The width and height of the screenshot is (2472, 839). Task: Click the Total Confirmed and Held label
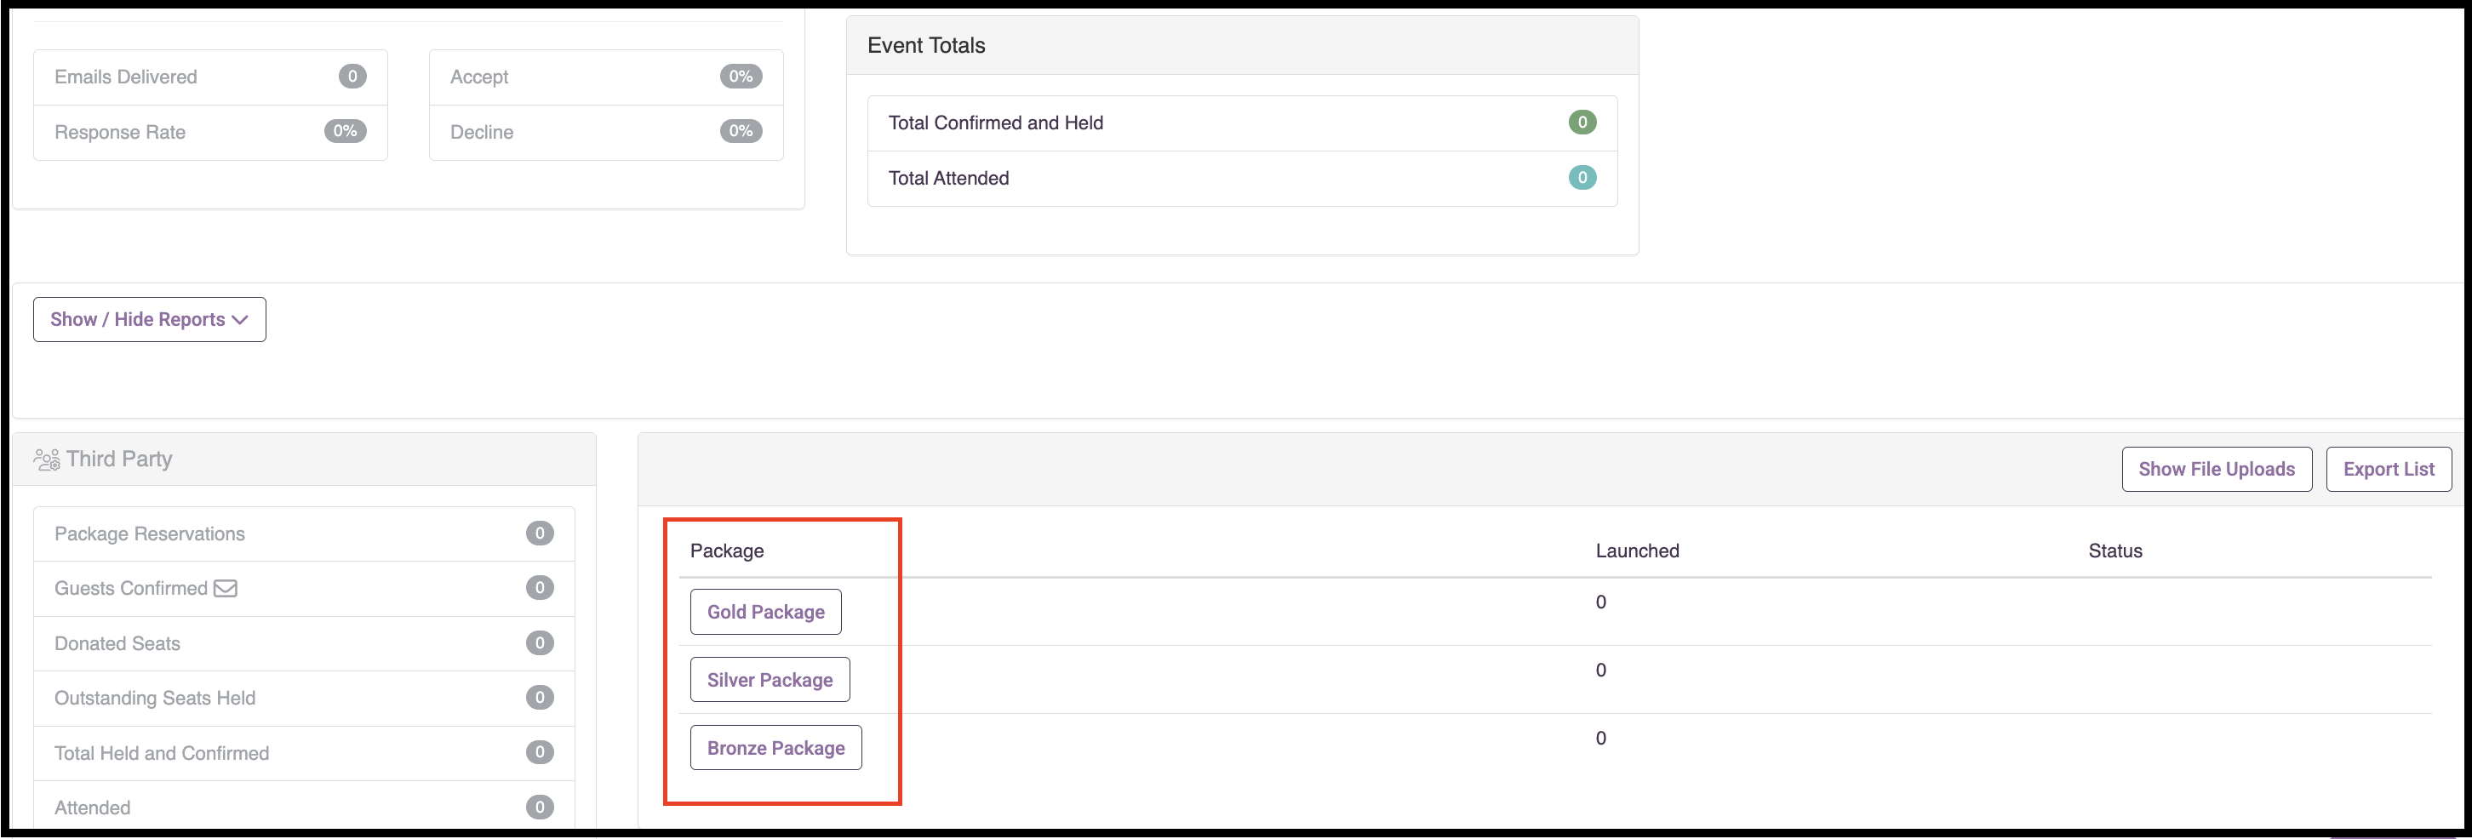995,123
